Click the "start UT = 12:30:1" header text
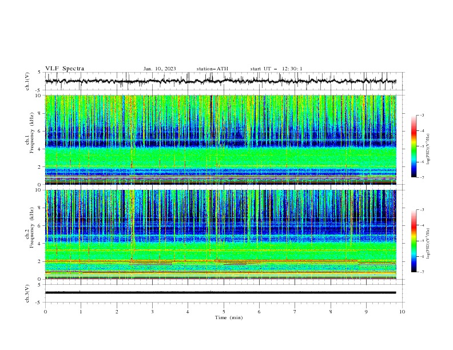This screenshot has height=350, width=453. [x=276, y=69]
